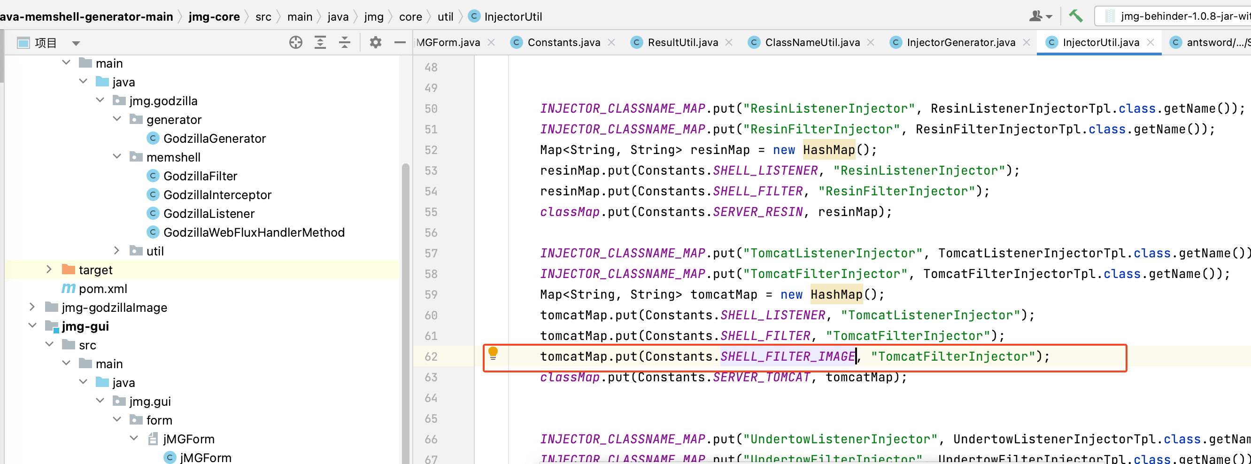This screenshot has height=464, width=1251.
Task: Select pom.xml file in tree
Action: click(102, 289)
